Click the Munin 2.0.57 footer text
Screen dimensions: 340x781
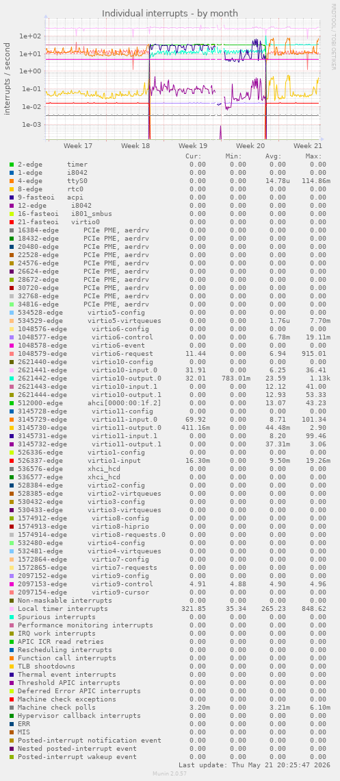170,773
